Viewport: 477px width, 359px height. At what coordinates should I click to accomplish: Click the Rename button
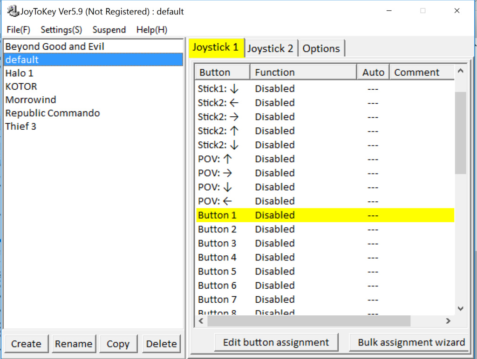[x=74, y=344]
